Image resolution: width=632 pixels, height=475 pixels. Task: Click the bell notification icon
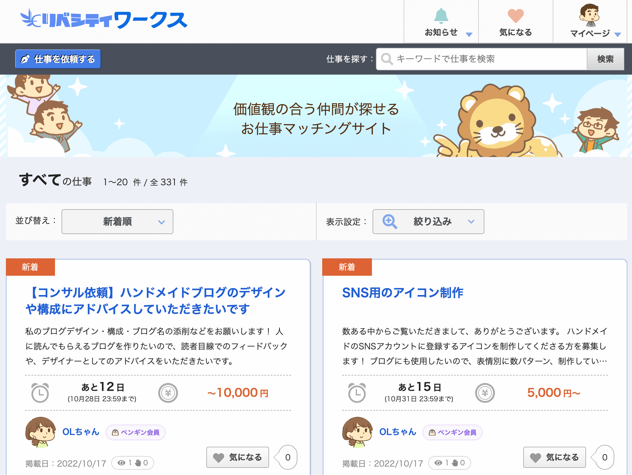[441, 16]
